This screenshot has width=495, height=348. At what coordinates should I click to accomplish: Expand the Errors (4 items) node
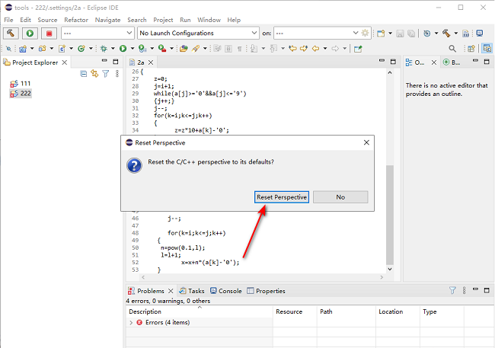pos(132,323)
